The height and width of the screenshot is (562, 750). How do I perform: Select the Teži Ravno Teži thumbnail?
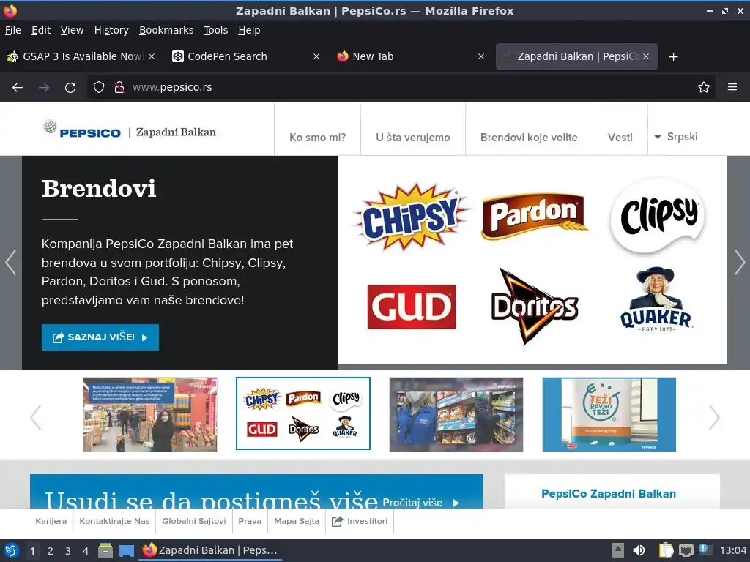(x=609, y=414)
